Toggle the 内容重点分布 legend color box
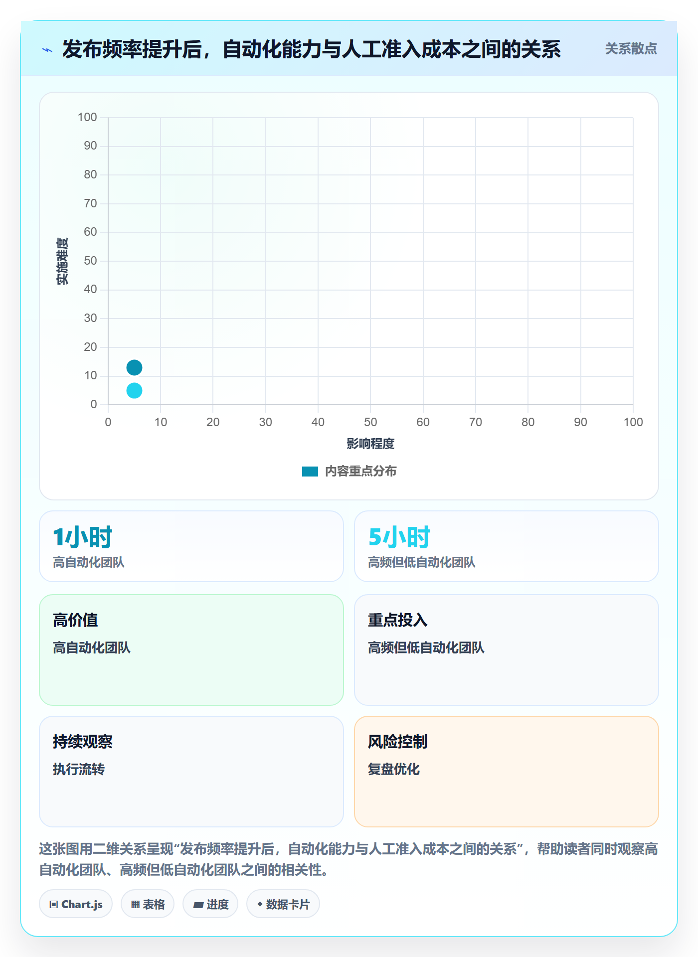The image size is (698, 957). 310,472
